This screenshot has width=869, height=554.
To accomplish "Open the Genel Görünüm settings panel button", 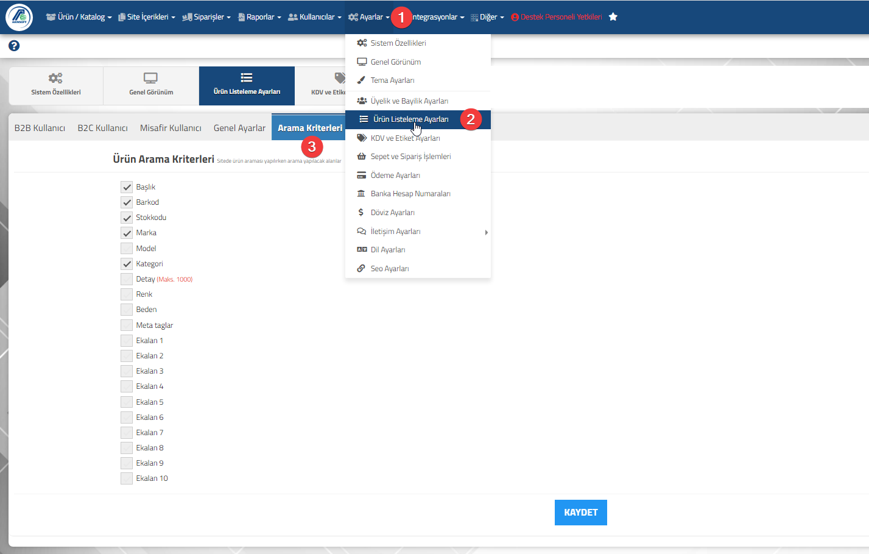I will click(x=151, y=86).
